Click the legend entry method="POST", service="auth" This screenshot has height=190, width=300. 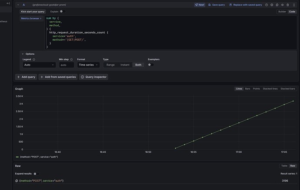coord(39,157)
